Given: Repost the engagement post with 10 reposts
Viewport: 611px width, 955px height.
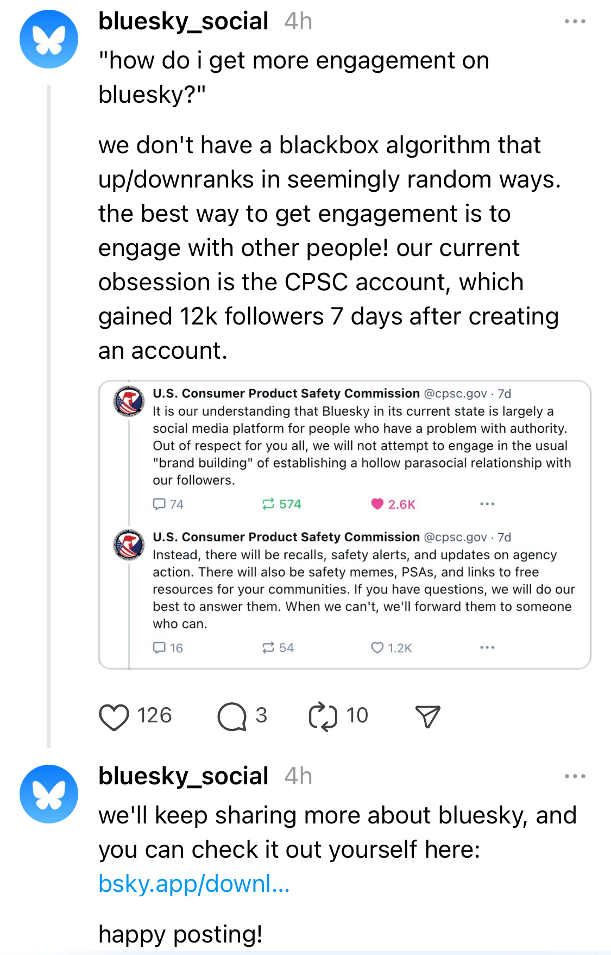Looking at the screenshot, I should [323, 717].
